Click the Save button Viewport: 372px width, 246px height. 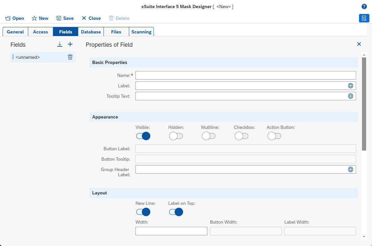(x=65, y=18)
